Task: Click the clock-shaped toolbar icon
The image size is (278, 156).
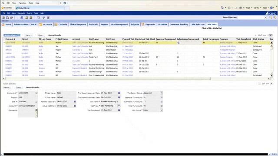Action: tap(43, 17)
